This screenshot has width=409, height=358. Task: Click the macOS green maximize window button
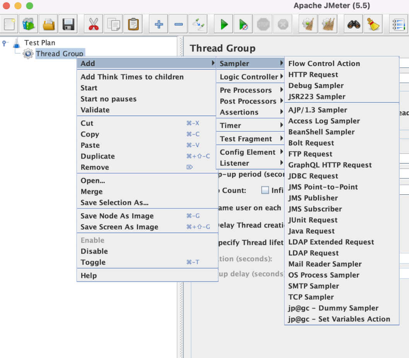29,6
